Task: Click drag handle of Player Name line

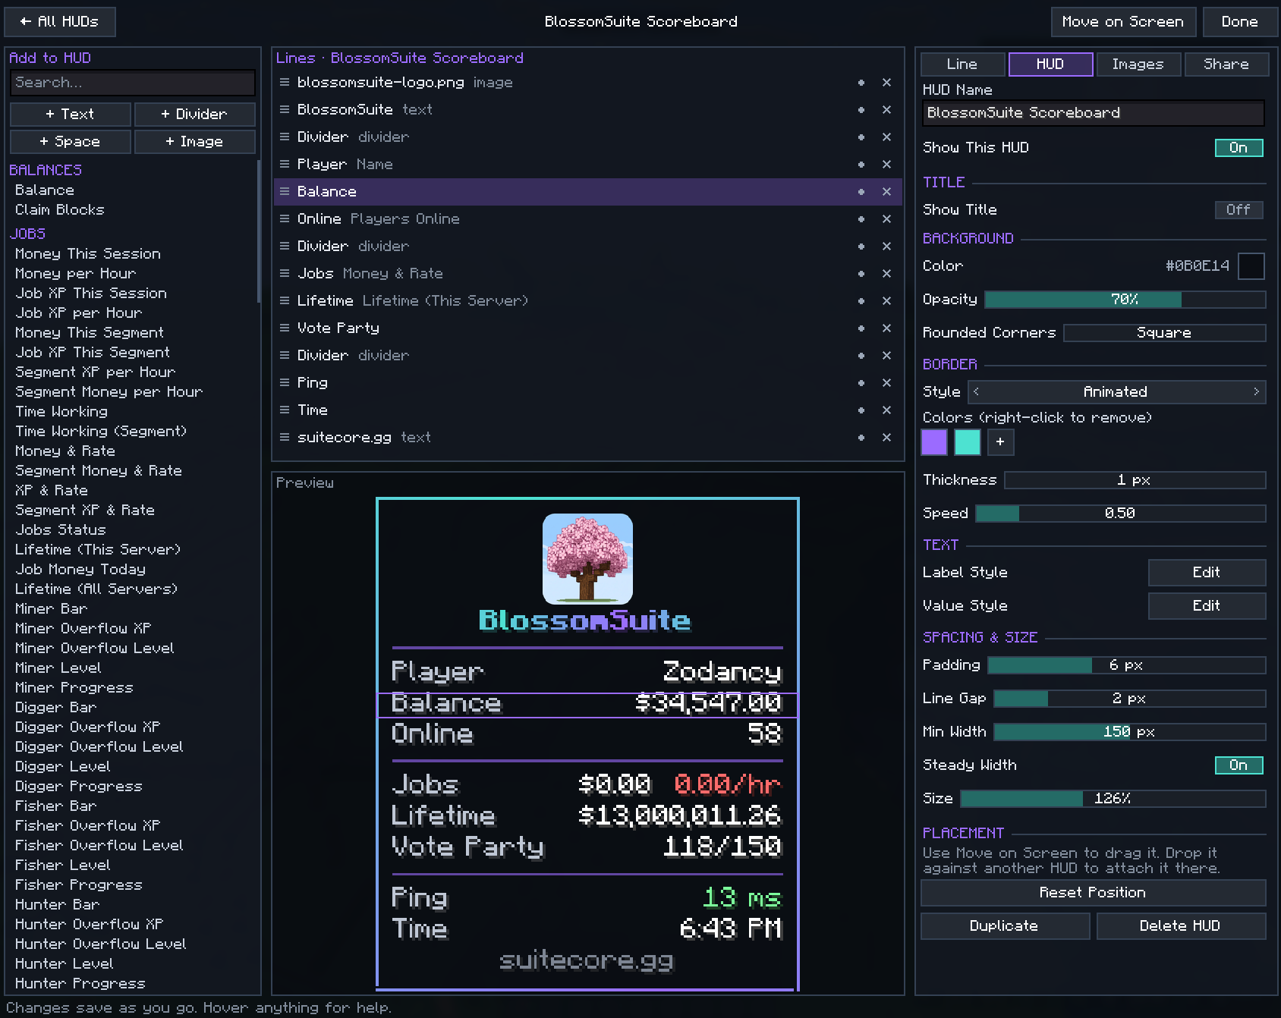Action: pyautogui.click(x=285, y=165)
